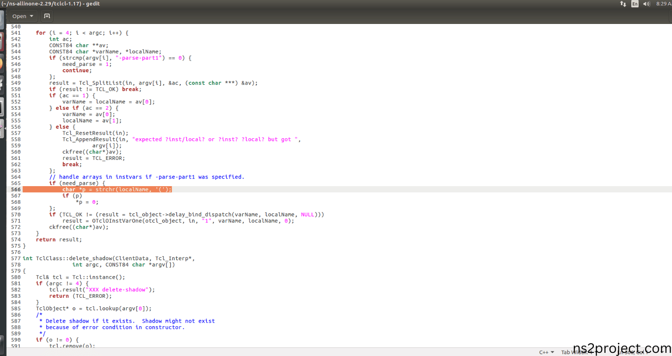This screenshot has width=672, height=356.
Task: Click the "XXX delete-shadow" string
Action: coord(119,290)
